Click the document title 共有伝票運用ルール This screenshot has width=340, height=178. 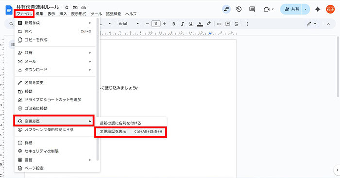click(38, 7)
